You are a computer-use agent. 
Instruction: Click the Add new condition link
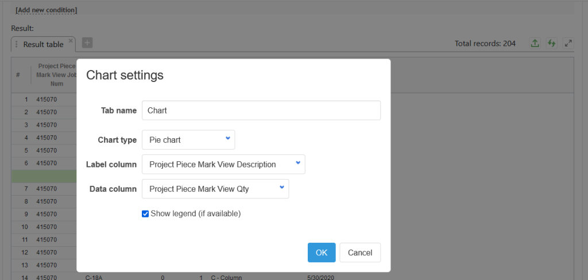pyautogui.click(x=46, y=10)
